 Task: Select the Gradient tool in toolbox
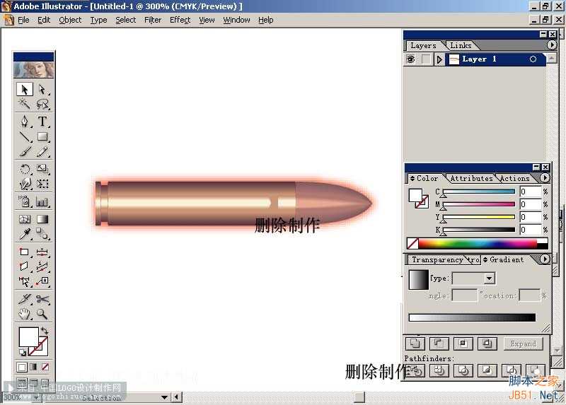click(42, 219)
